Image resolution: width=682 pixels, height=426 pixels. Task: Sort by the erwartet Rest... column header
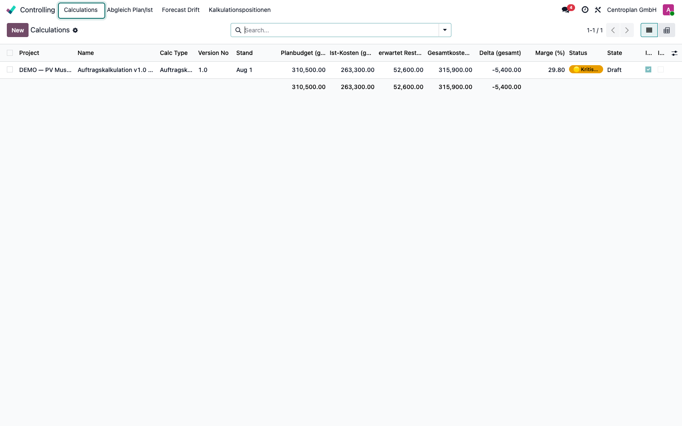click(400, 53)
